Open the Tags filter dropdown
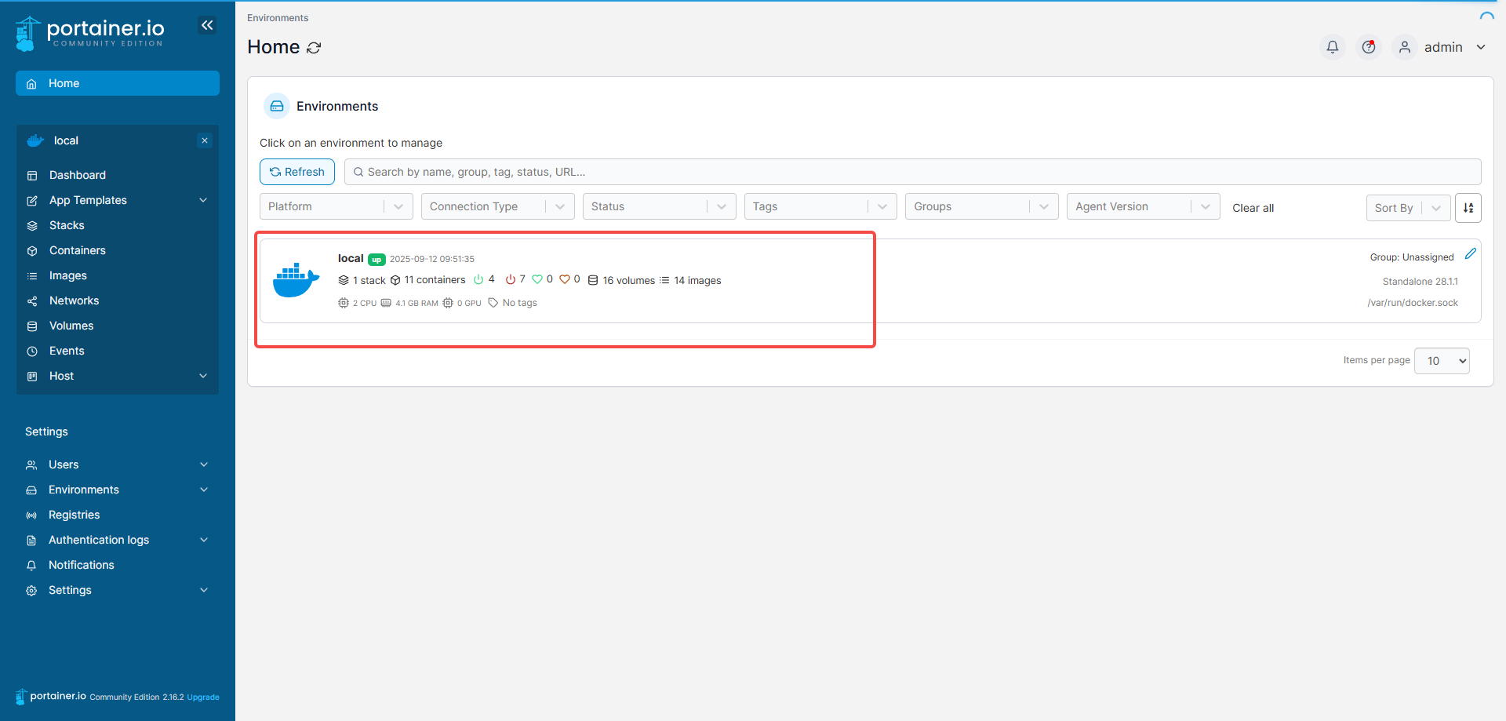 click(x=820, y=206)
